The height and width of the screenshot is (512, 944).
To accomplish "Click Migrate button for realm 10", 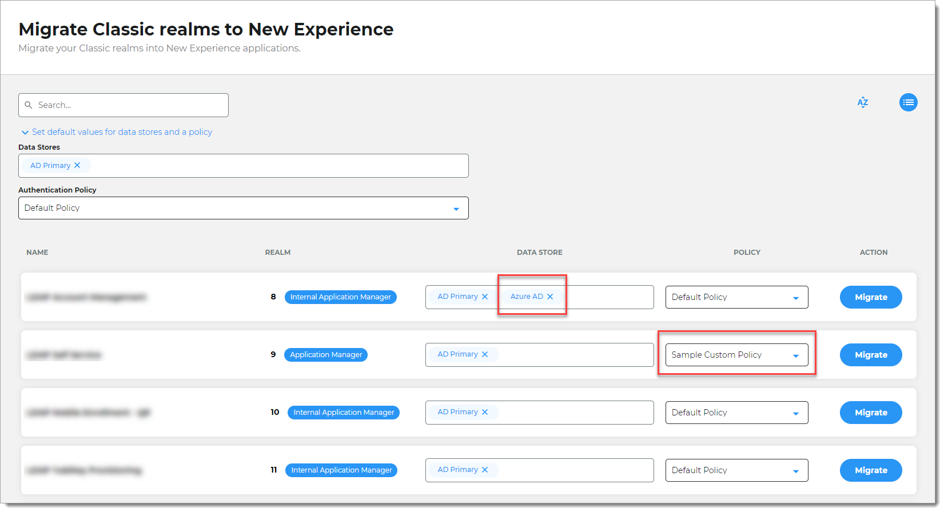I will (870, 413).
